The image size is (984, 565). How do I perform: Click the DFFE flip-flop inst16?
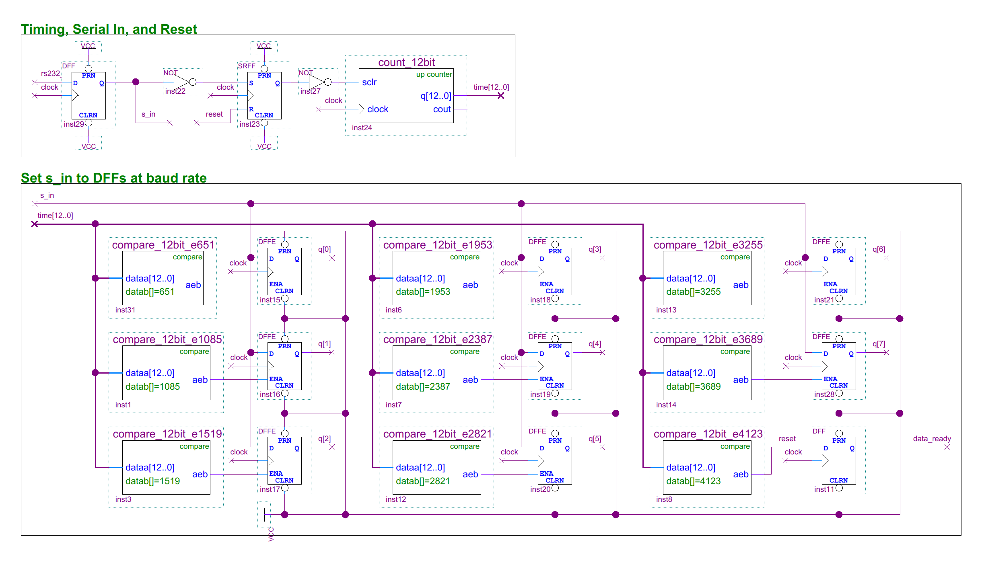pyautogui.click(x=284, y=366)
